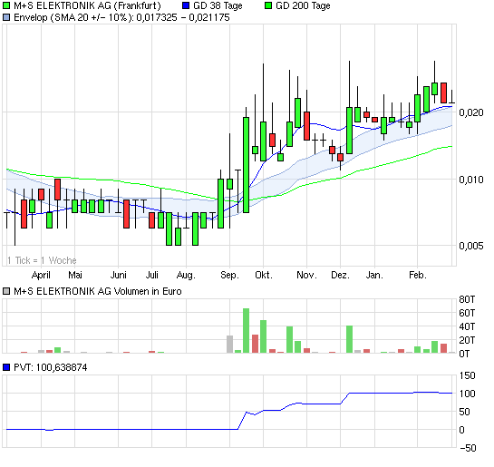Click the 150 PVT axis label
The width and height of the screenshot is (494, 467).
(467, 375)
